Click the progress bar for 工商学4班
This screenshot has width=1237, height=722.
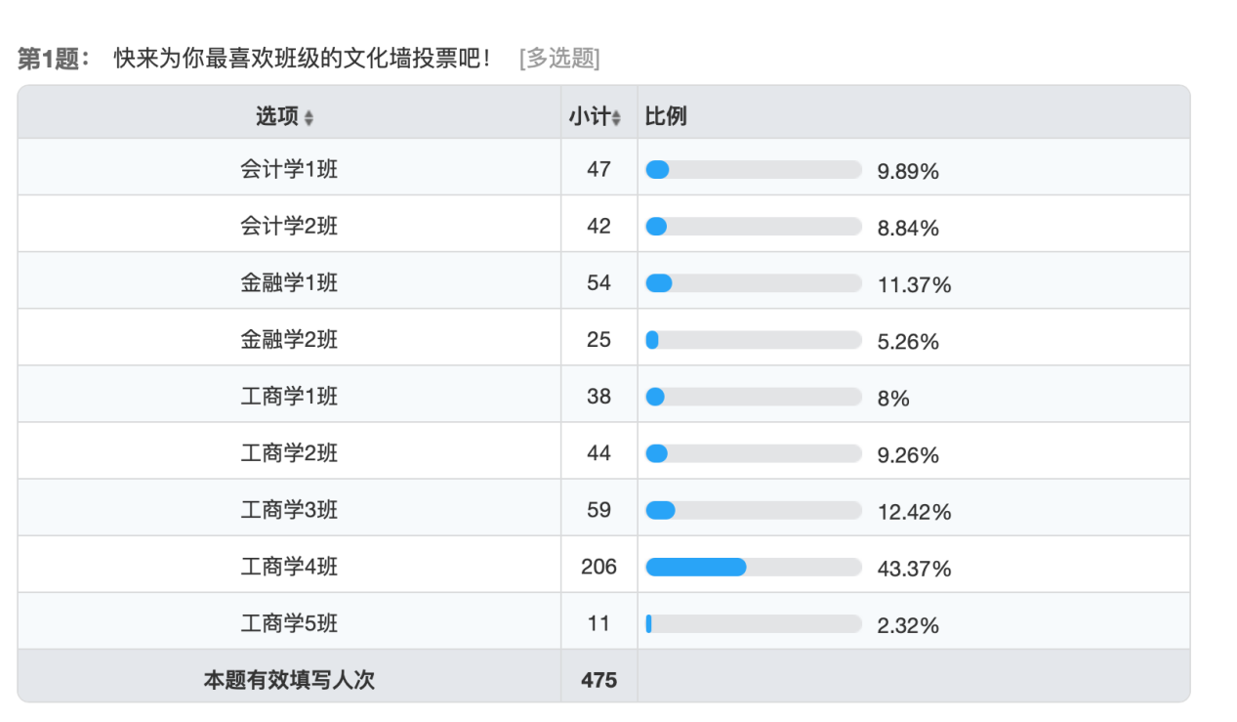754,567
